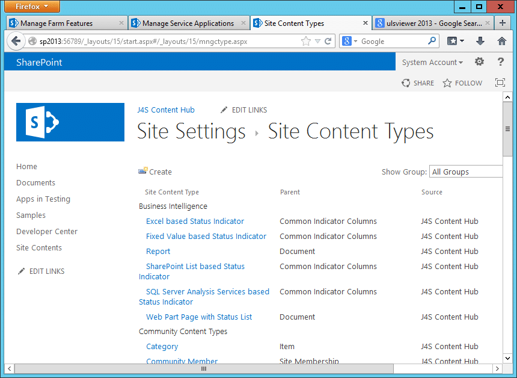The width and height of the screenshot is (517, 378).
Task: Click the Create content type icon
Action: (142, 171)
